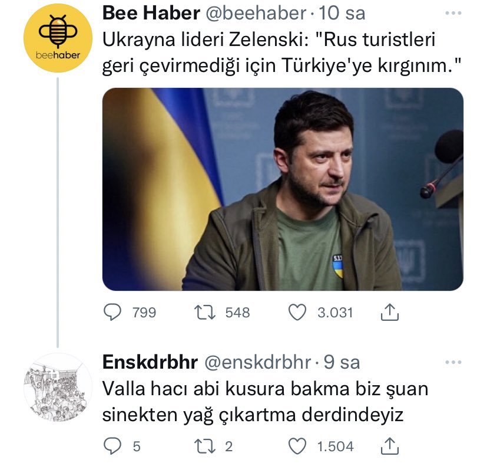Share the Bee Haber tweet
The width and height of the screenshot is (487, 466).
390,312
